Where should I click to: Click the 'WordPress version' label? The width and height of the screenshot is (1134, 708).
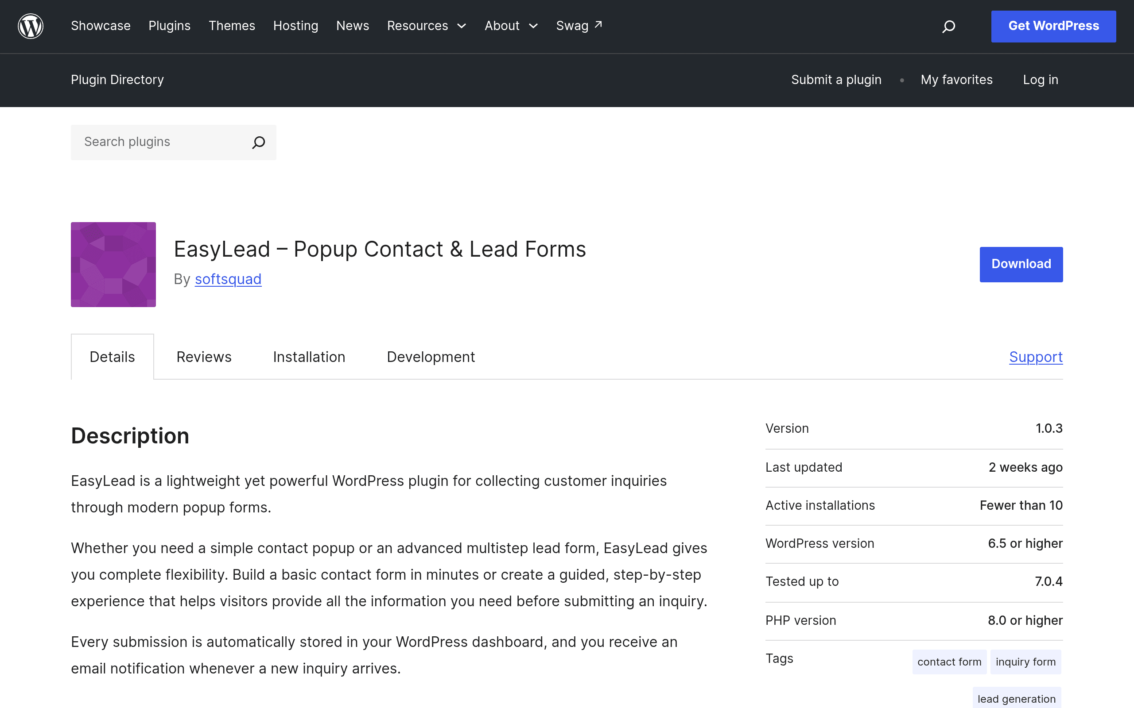tap(819, 543)
